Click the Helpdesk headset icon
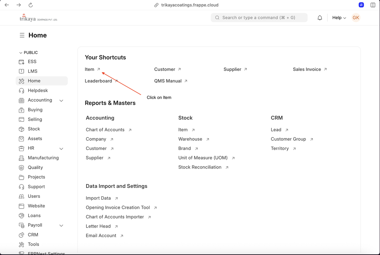Image resolution: width=380 pixels, height=255 pixels. (22, 91)
